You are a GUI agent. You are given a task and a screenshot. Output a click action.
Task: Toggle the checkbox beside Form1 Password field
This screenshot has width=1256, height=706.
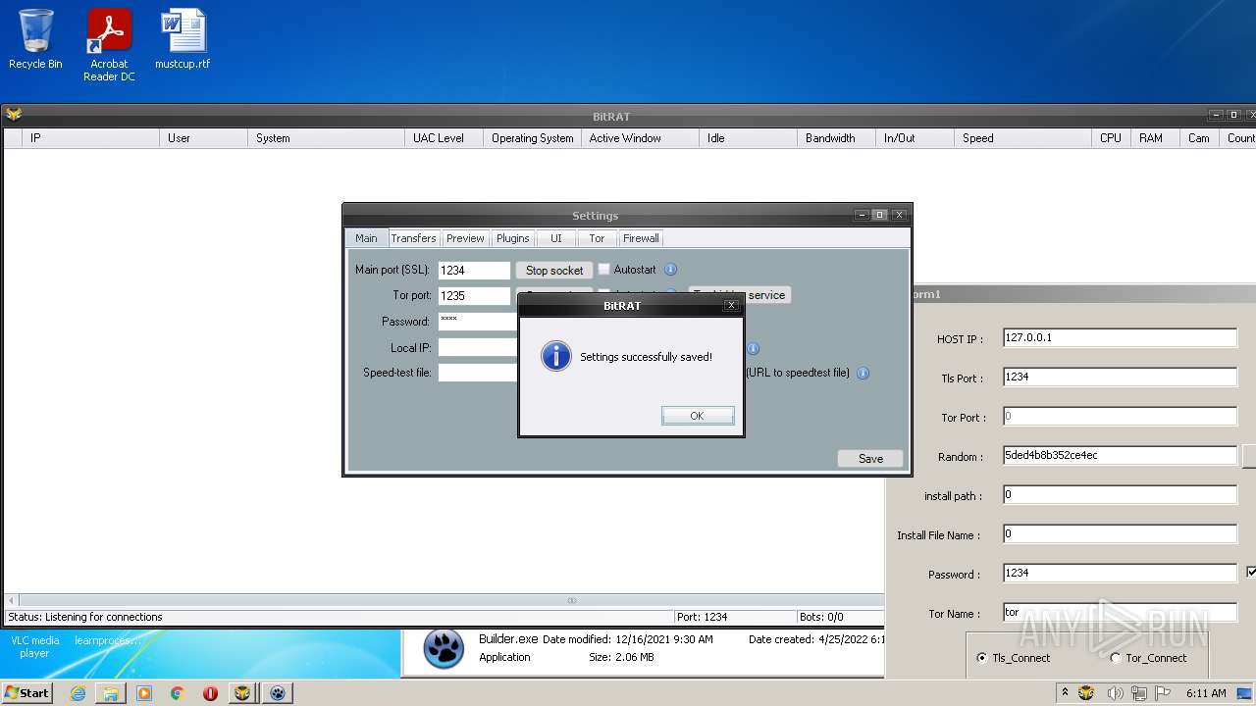pyautogui.click(x=1251, y=572)
